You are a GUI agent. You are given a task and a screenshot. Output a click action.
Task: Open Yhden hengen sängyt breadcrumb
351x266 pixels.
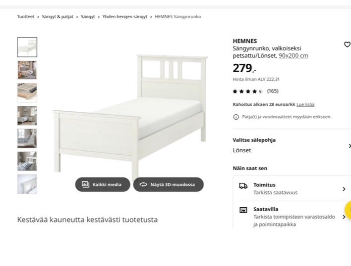[124, 17]
